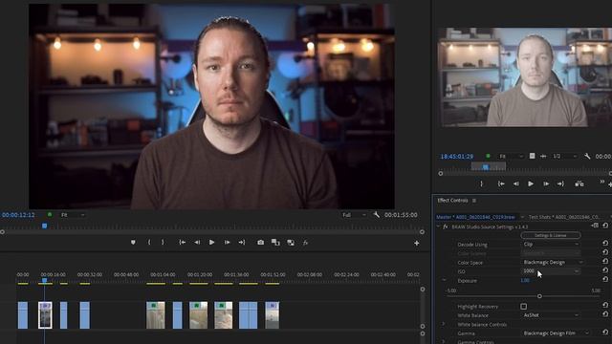Click the overlapping-squares icon right of the camera
The height and width of the screenshot is (344, 612).
pos(275,243)
